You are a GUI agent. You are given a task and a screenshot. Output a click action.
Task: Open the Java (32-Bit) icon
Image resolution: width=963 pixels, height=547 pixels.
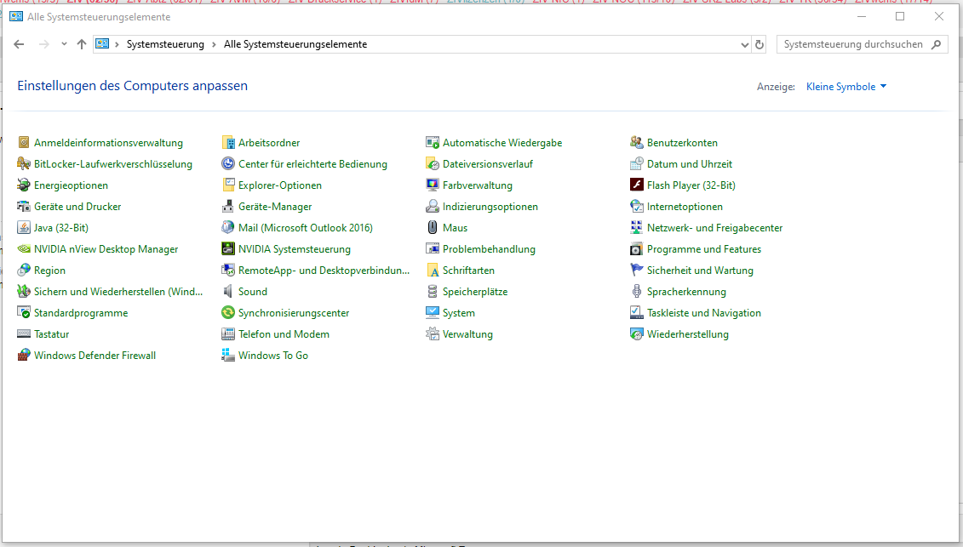[25, 228]
